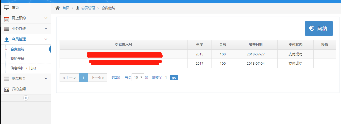Click the 交易流水号 column header
Viewport: 341px width, 124px height.
(123, 45)
